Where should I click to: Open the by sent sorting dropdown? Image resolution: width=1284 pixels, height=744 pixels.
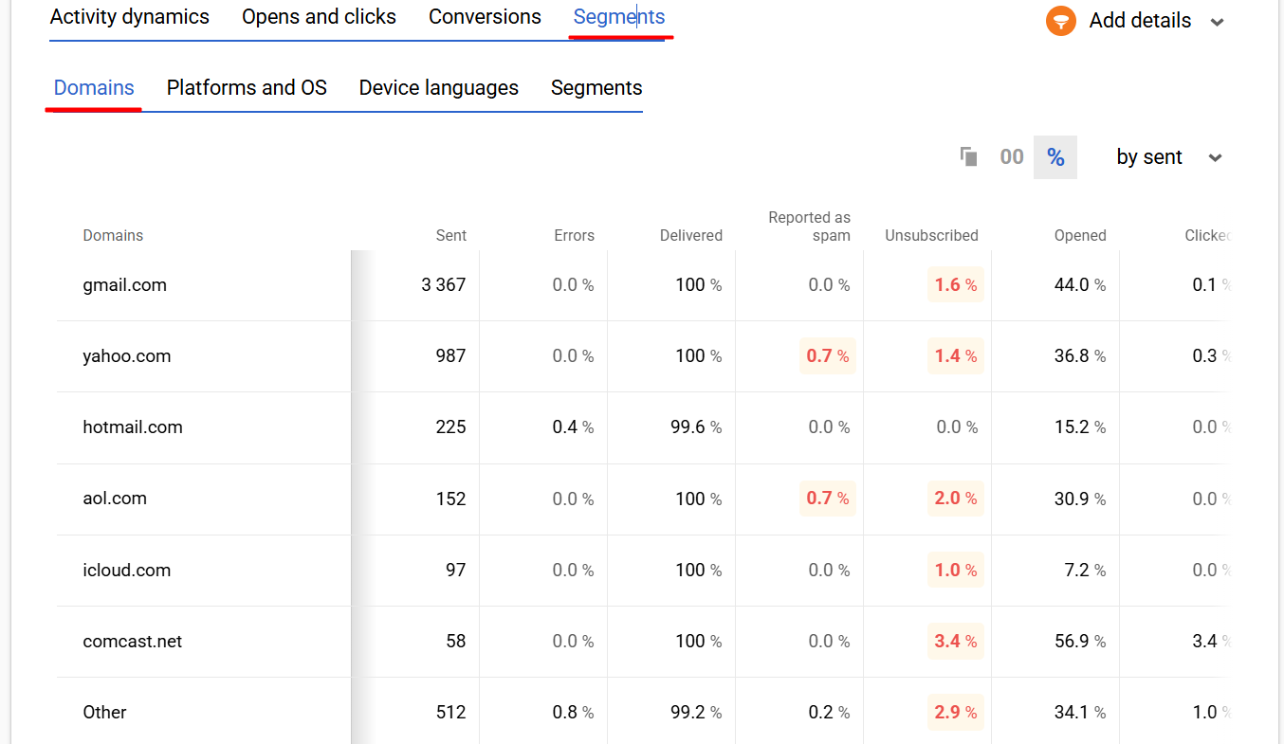tap(1169, 157)
